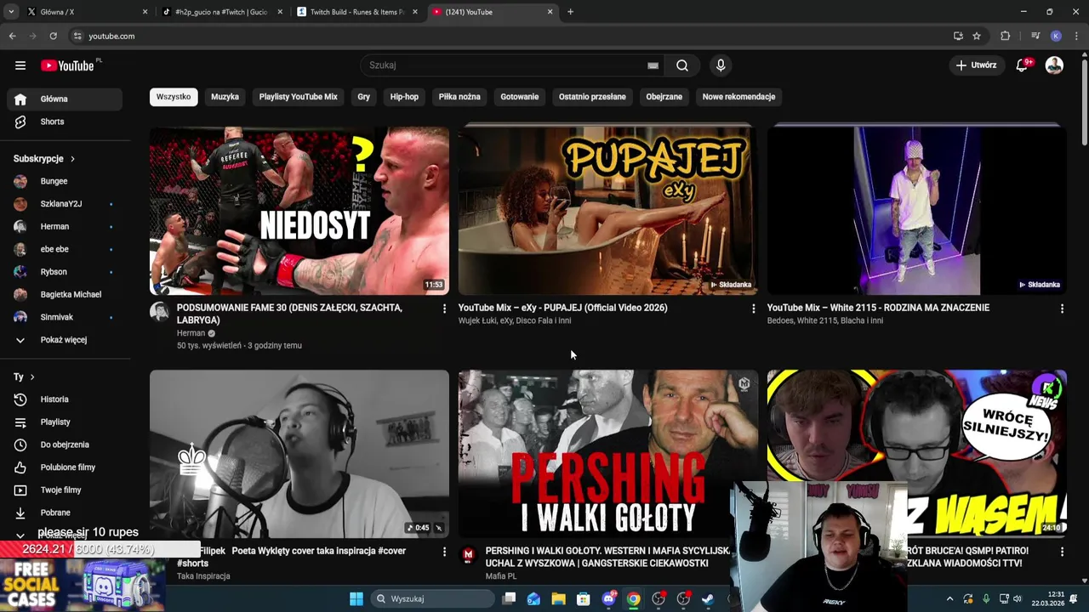Open the Sinmivak channel subscription
The height and width of the screenshot is (612, 1089).
[x=65, y=317]
